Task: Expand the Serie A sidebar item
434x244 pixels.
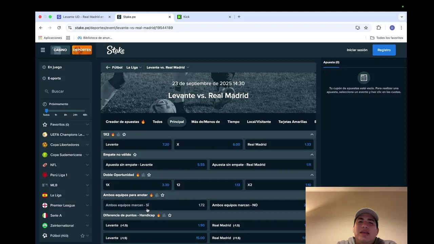Action: click(x=87, y=216)
